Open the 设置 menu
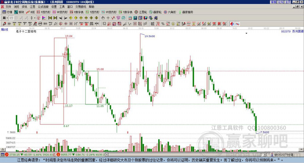 click(x=54, y=7)
